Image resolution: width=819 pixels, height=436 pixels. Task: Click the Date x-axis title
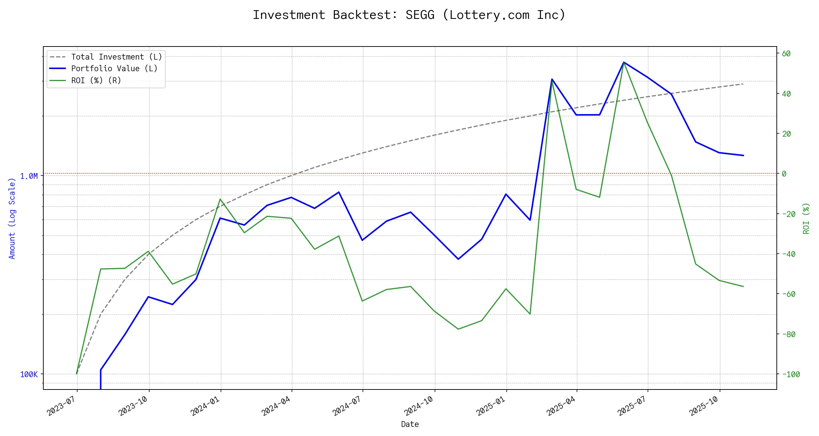[410, 424]
